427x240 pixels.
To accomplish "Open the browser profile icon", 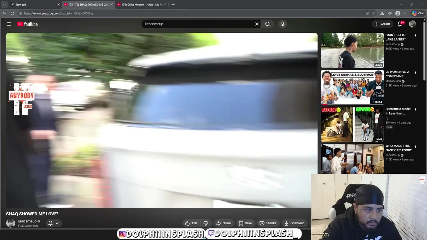I will 398,13.
